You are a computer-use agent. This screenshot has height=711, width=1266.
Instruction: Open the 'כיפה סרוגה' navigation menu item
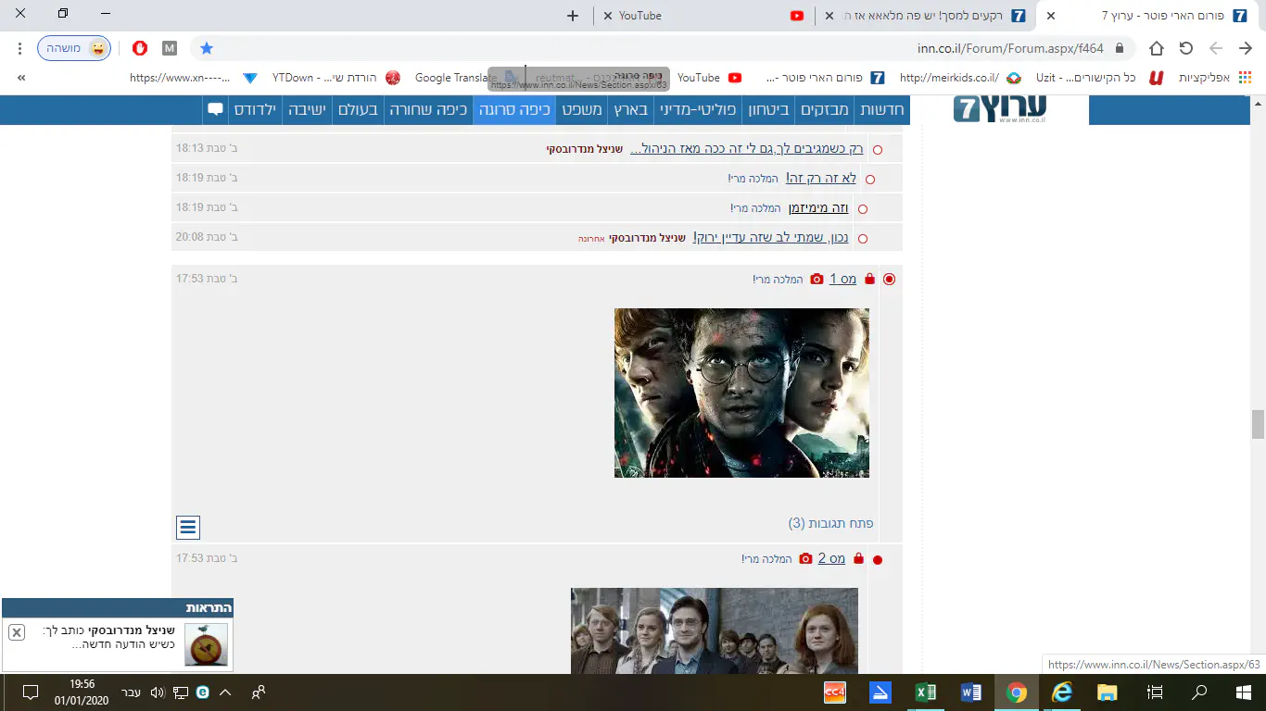(x=514, y=109)
